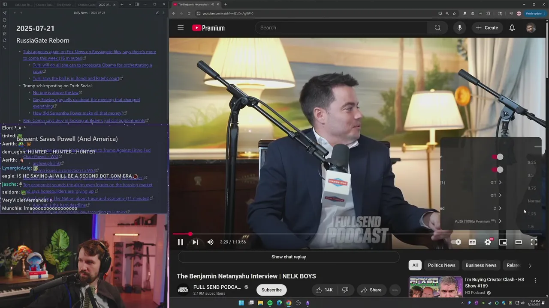Open Spotify from the taskbar
The height and width of the screenshot is (308, 549).
point(270,303)
